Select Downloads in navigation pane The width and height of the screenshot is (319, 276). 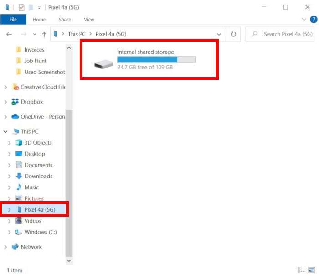[38, 176]
